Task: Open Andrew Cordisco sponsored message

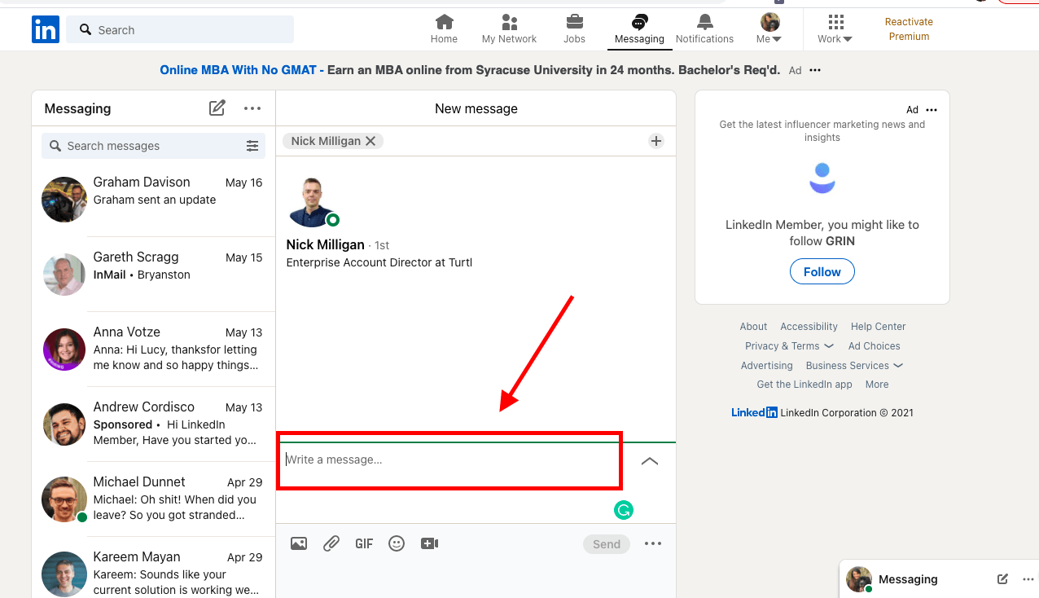Action: 153,424
